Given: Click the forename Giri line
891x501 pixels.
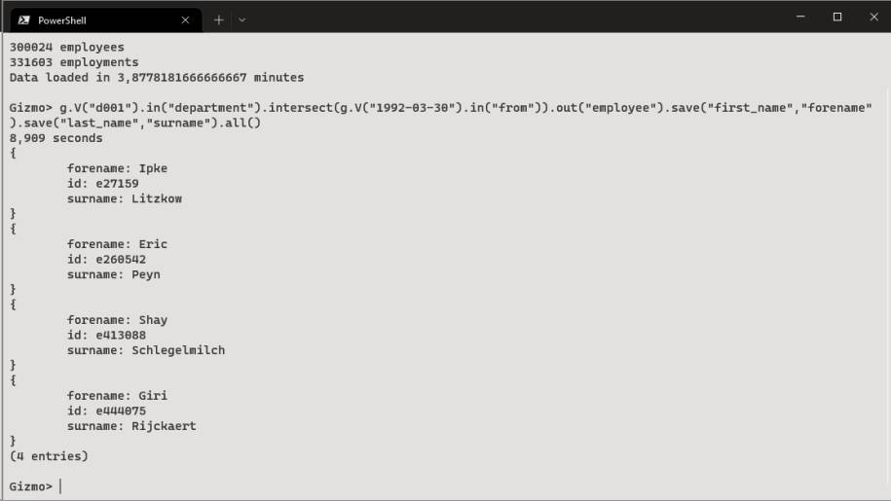Looking at the screenshot, I should click(x=117, y=396).
